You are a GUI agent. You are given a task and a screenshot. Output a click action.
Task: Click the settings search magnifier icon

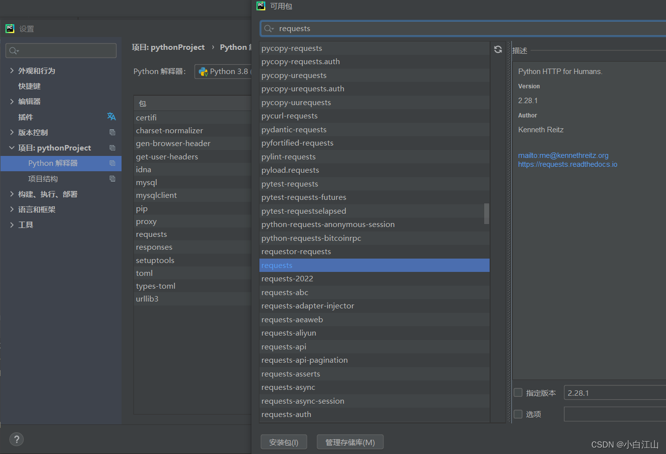[x=14, y=51]
